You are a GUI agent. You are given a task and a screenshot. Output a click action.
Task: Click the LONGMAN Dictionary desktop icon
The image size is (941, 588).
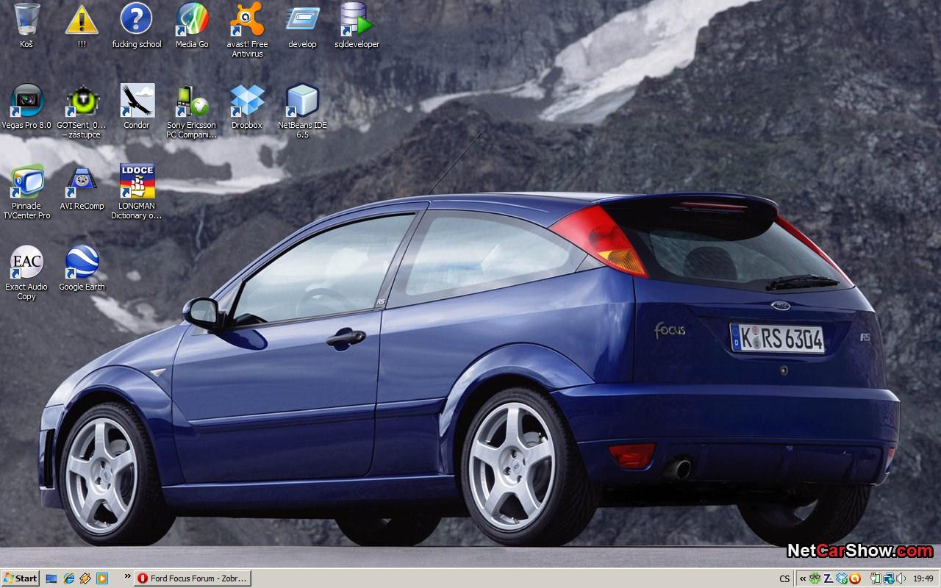(137, 182)
